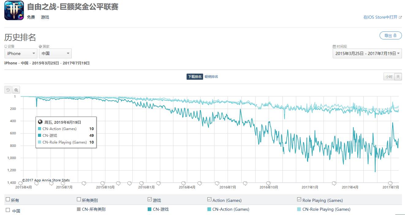Click the 自由之战 app icon
Image resolution: width=405 pixels, height=215 pixels.
coord(14,11)
